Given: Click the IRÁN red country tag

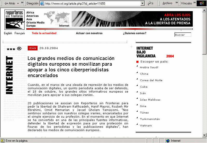Looking at the screenshot, I should tap(33, 48).
